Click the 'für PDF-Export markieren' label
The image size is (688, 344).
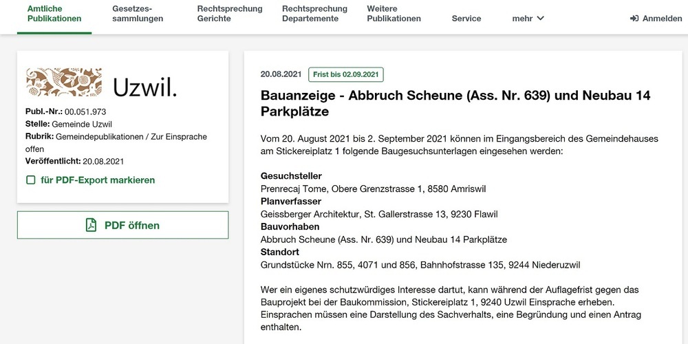pos(98,180)
